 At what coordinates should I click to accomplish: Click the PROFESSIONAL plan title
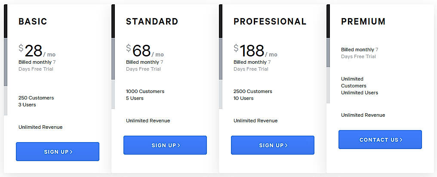tap(270, 22)
